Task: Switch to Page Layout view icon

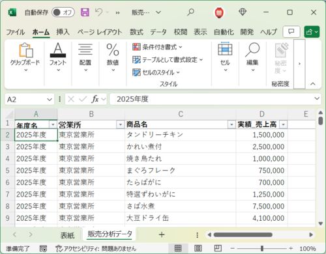Action: [198, 248]
